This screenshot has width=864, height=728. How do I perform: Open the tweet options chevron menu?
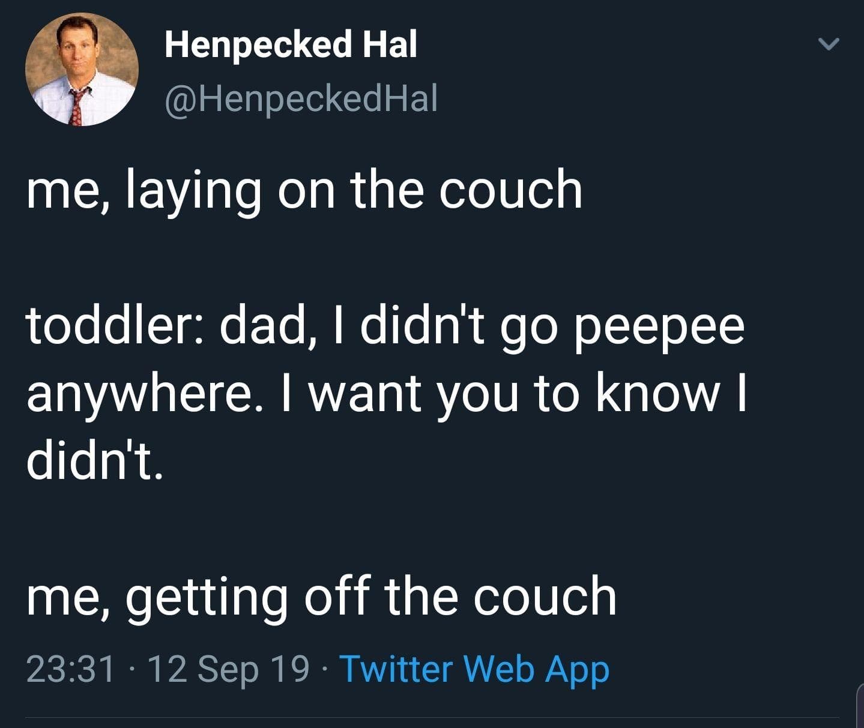coord(829,44)
